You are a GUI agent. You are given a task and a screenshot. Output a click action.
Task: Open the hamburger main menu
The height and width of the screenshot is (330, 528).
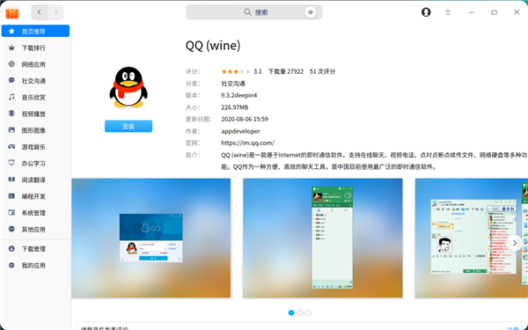coord(448,12)
